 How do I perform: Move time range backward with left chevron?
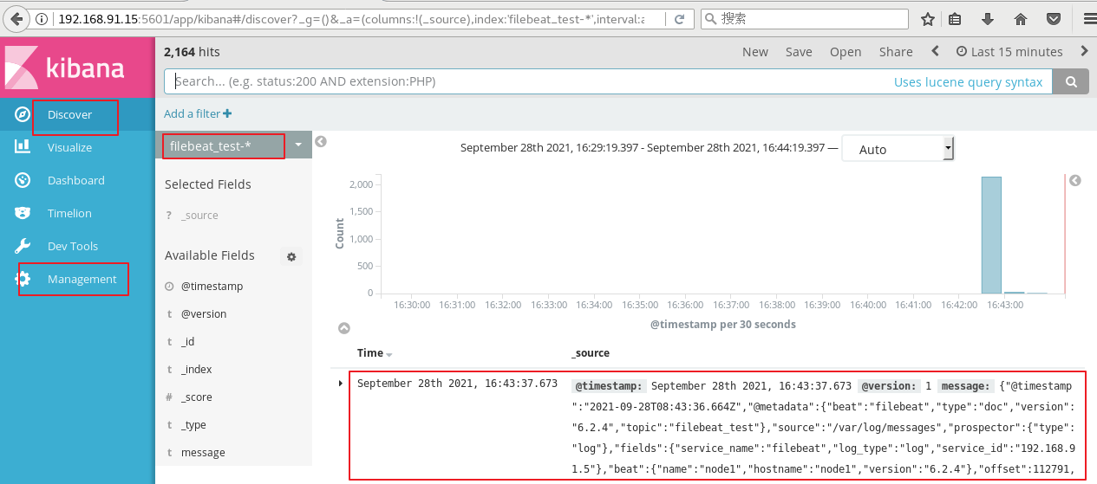click(x=935, y=51)
